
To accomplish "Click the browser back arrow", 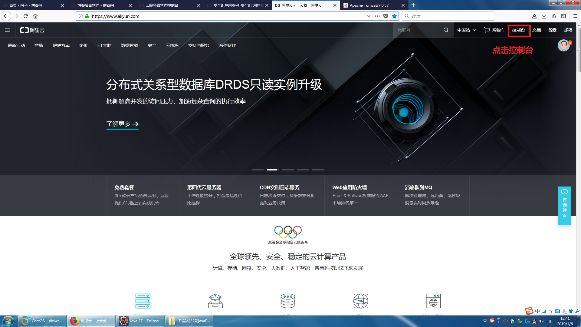I will pyautogui.click(x=6, y=16).
